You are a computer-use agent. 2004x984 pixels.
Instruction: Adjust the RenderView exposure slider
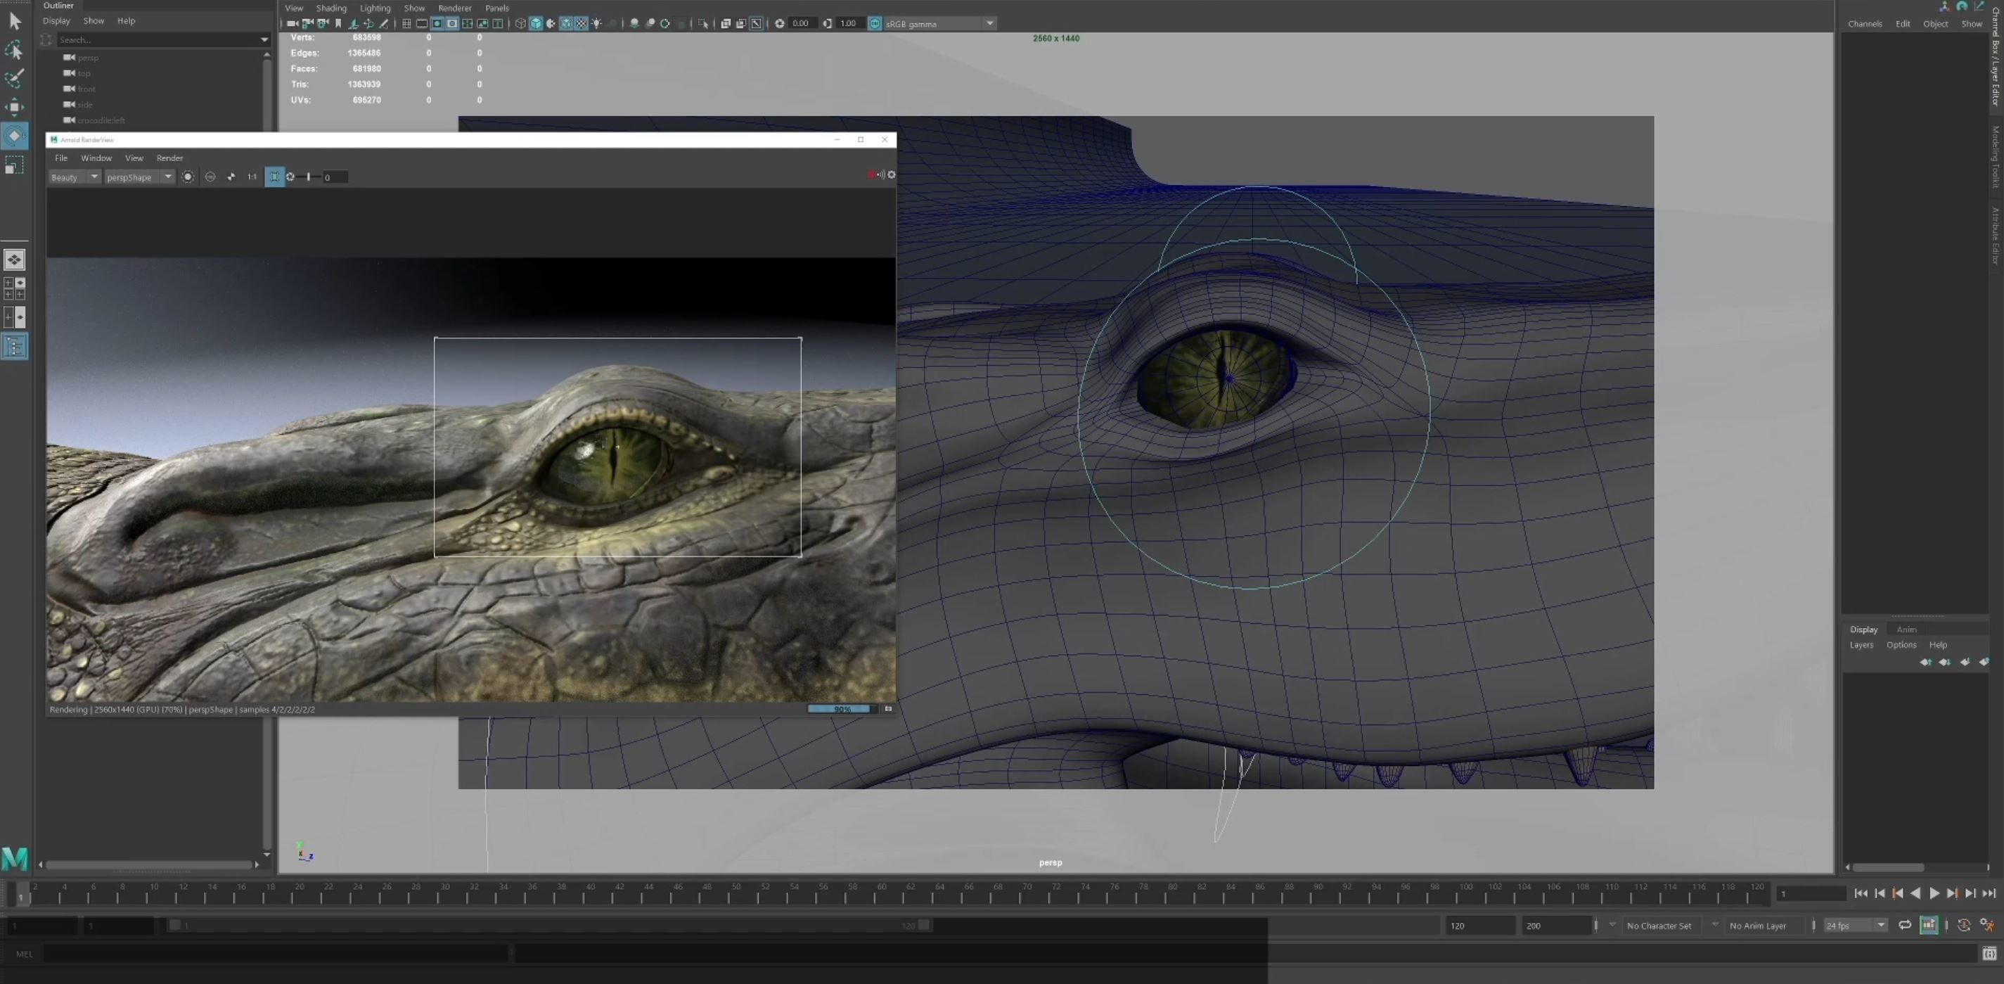click(x=309, y=177)
